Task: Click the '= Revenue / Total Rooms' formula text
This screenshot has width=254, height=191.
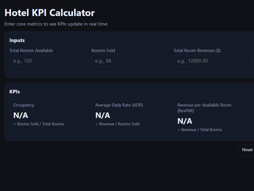Action: [x=200, y=130]
